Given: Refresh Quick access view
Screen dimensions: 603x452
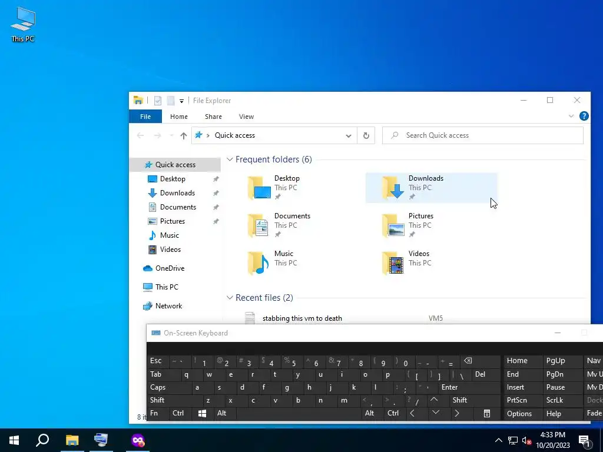Looking at the screenshot, I should [x=366, y=135].
